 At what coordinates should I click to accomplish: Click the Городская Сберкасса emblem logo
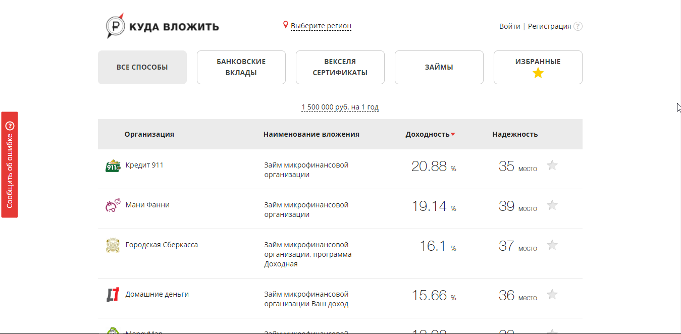113,245
